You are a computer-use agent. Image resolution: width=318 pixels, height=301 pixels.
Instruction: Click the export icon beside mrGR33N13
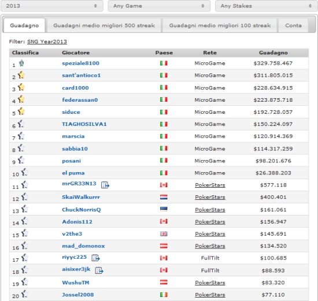tap(105, 185)
